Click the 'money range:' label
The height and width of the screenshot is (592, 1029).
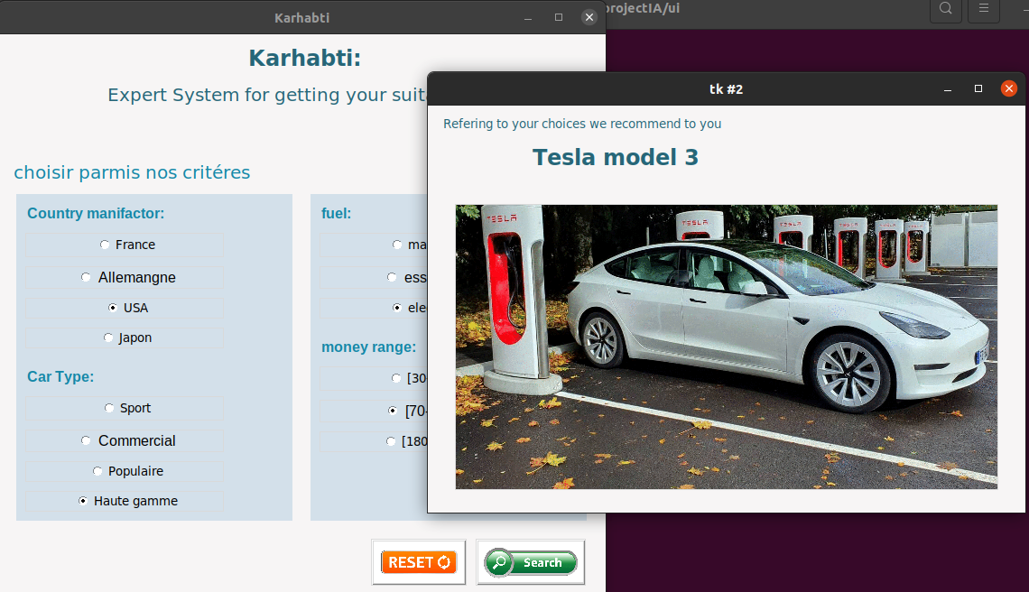369,347
